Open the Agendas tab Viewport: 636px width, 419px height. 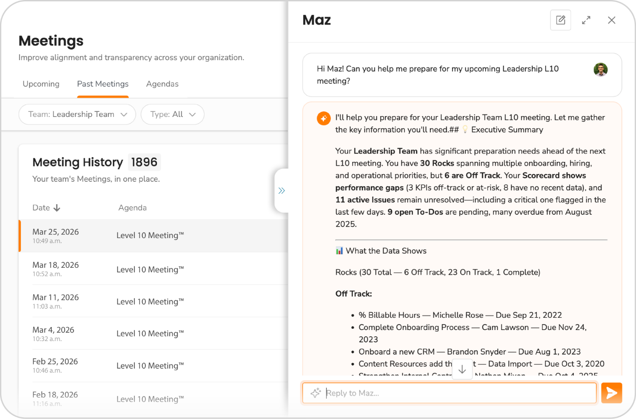coord(162,84)
